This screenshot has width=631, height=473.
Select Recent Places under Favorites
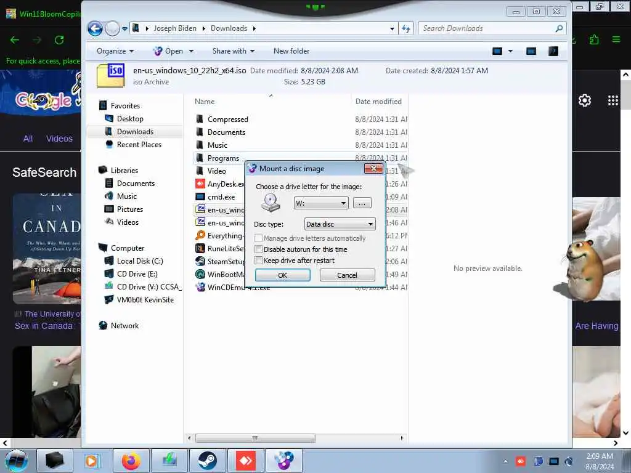pos(139,144)
